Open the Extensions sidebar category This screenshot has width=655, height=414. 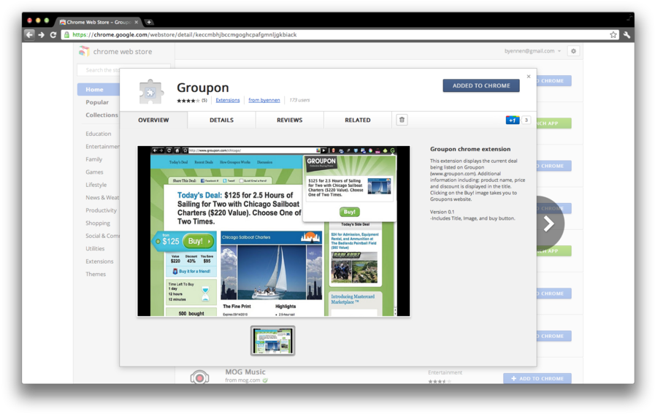pyautogui.click(x=99, y=261)
